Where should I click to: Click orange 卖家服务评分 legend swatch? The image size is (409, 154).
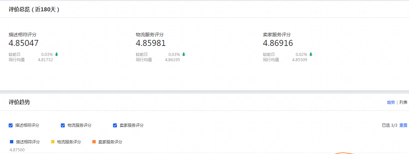click(x=94, y=142)
